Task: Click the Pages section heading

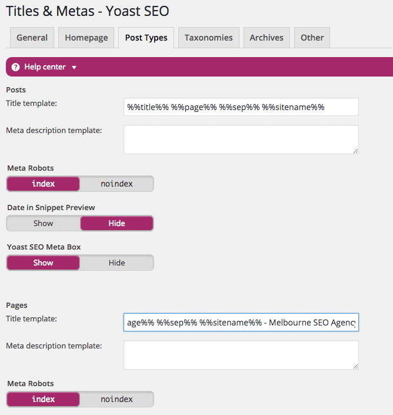Action: (16, 306)
